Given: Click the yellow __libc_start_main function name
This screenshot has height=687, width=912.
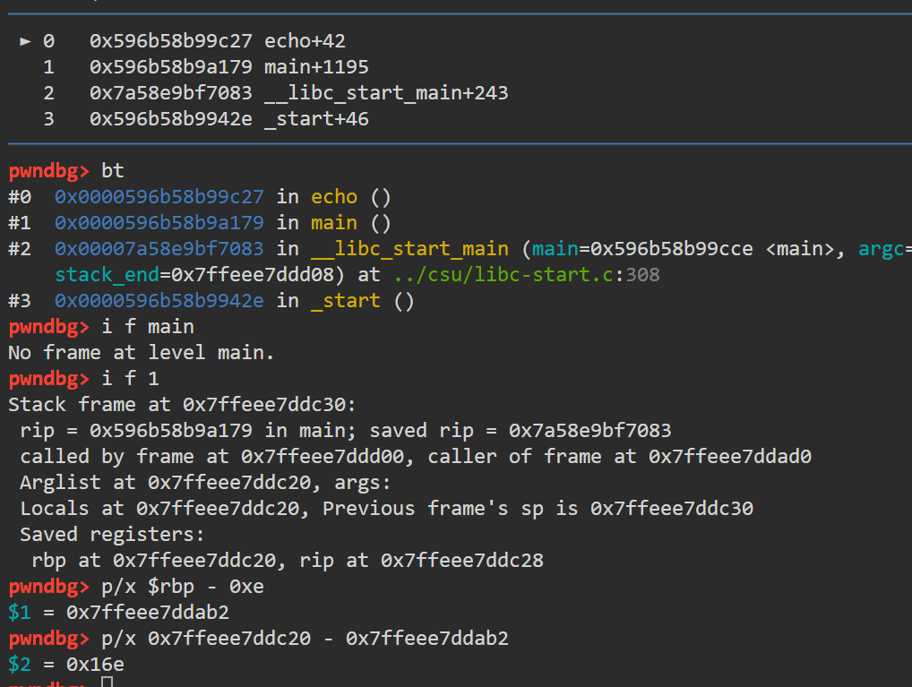Looking at the screenshot, I should [409, 249].
